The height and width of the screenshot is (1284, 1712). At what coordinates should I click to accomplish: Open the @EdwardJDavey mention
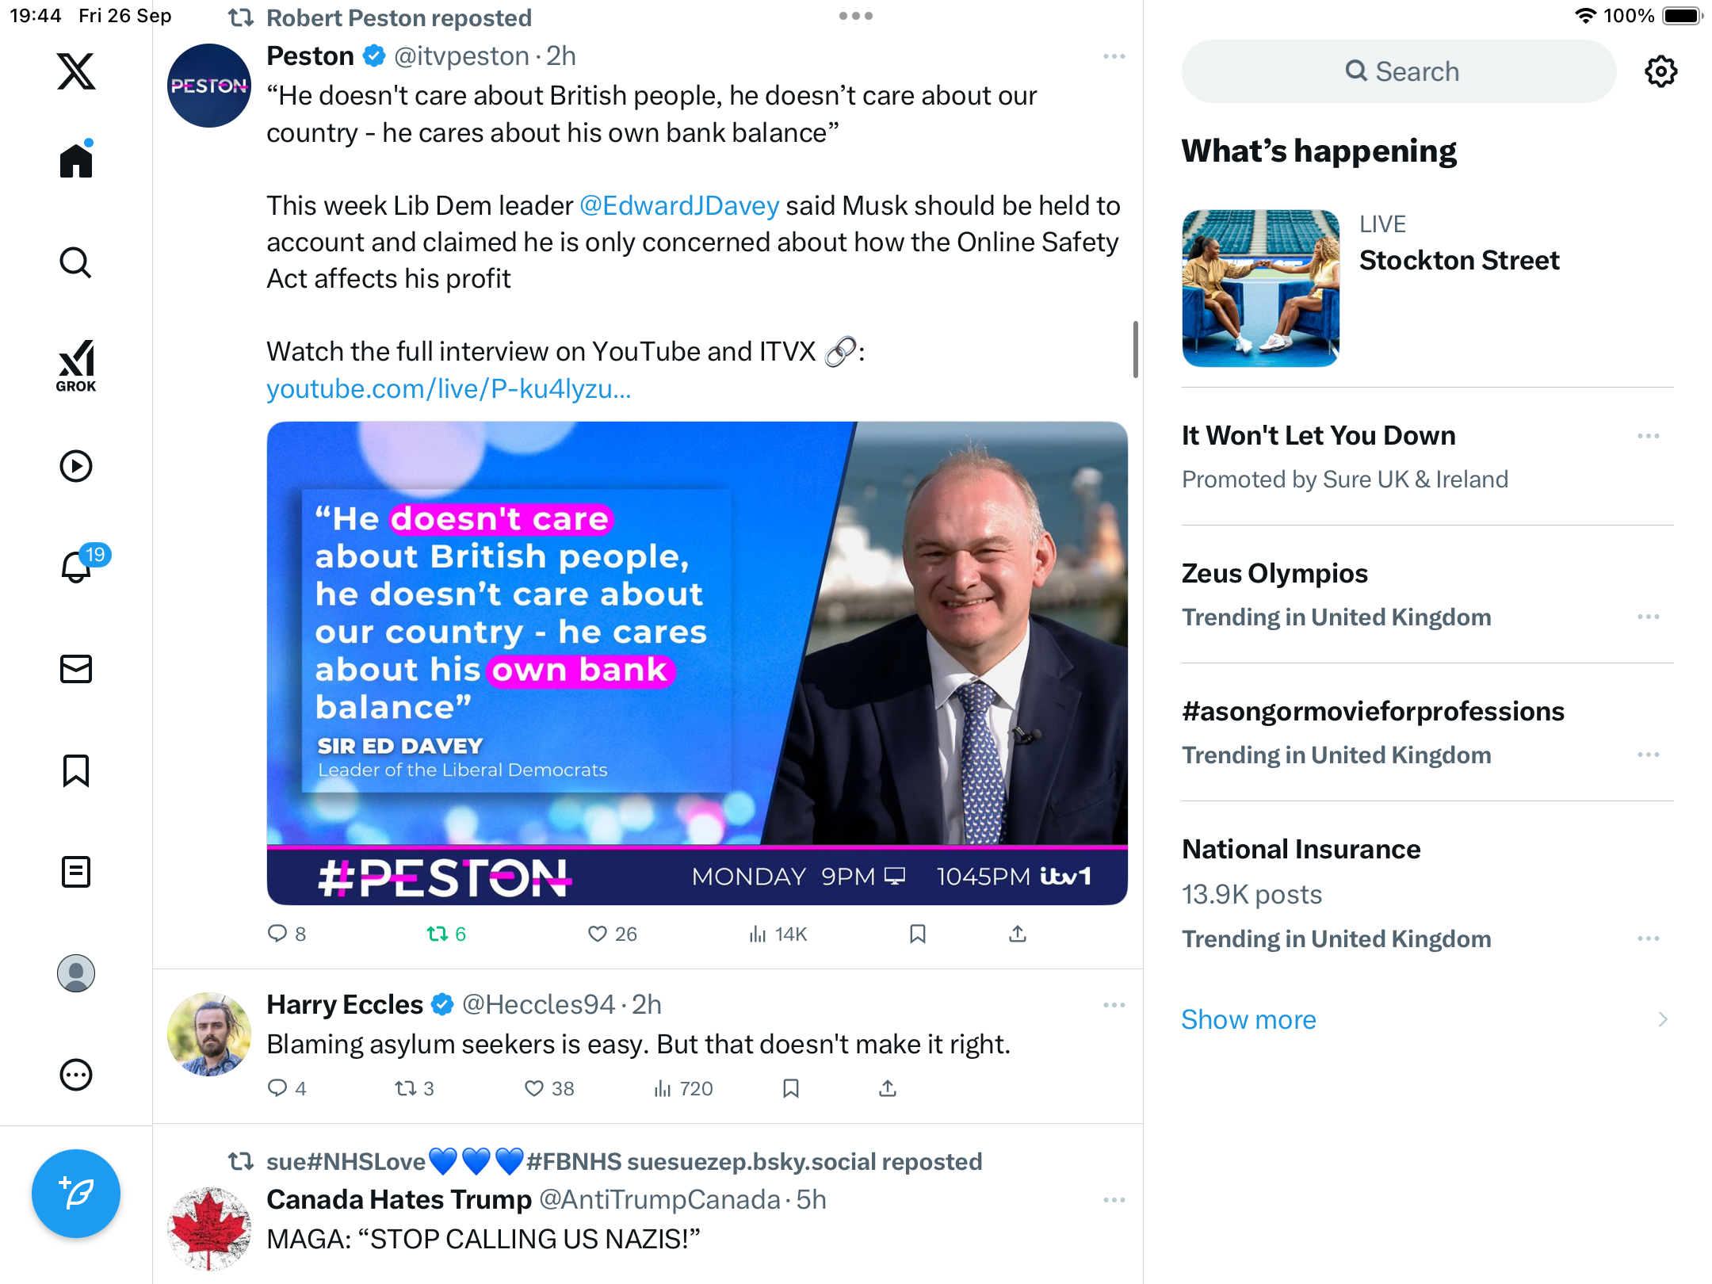[679, 205]
